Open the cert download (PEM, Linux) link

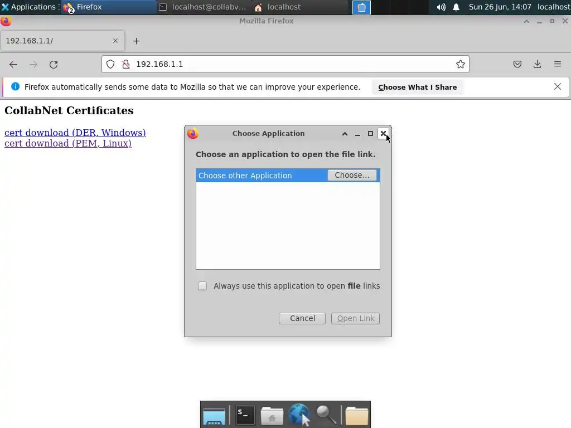(x=67, y=143)
